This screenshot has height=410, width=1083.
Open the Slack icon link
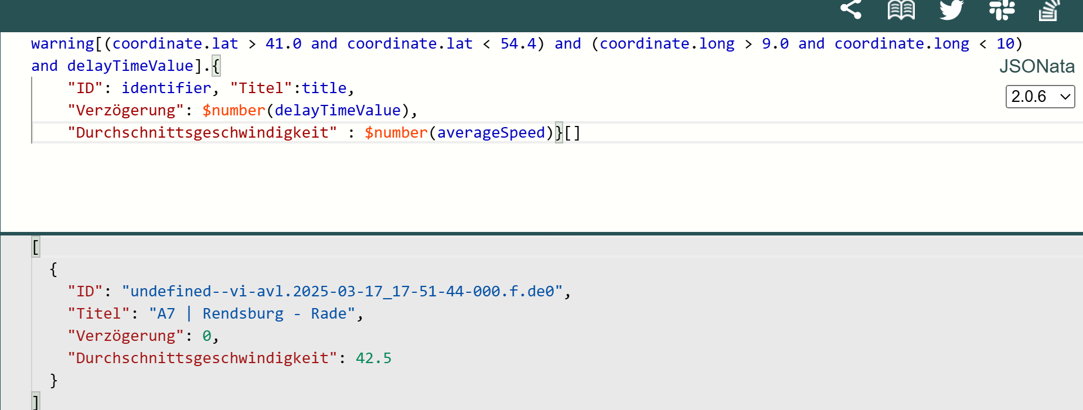click(1002, 9)
